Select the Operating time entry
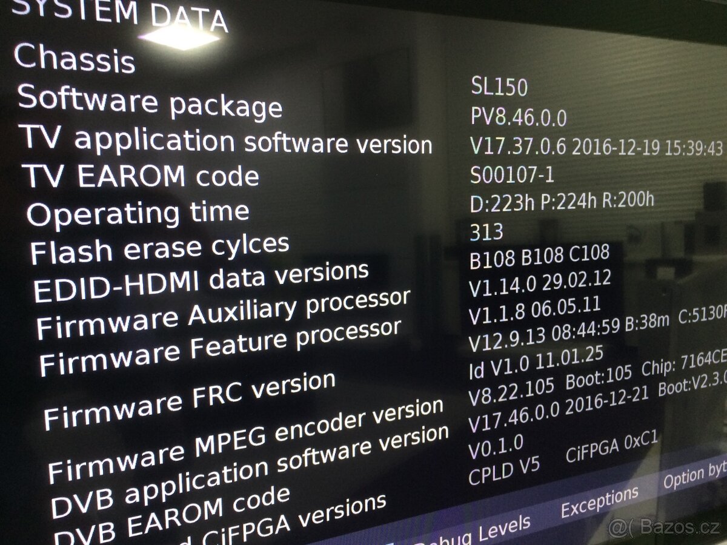Image resolution: width=727 pixels, height=545 pixels. (x=138, y=213)
